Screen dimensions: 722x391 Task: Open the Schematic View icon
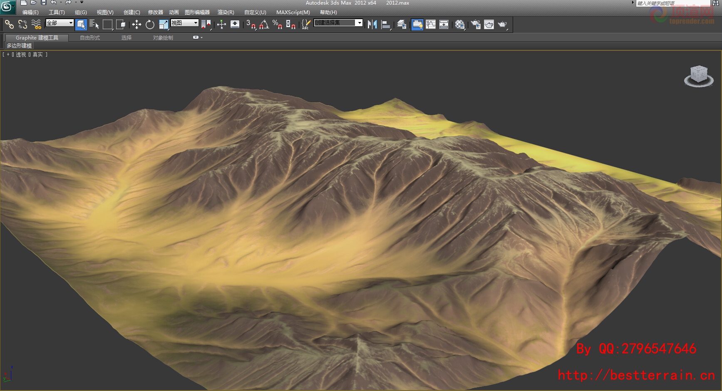[x=444, y=25]
